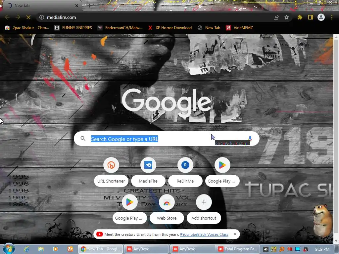The width and height of the screenshot is (339, 254).
Task: Switch to the Fatal Program Fa... taskbar button
Action: click(x=238, y=249)
